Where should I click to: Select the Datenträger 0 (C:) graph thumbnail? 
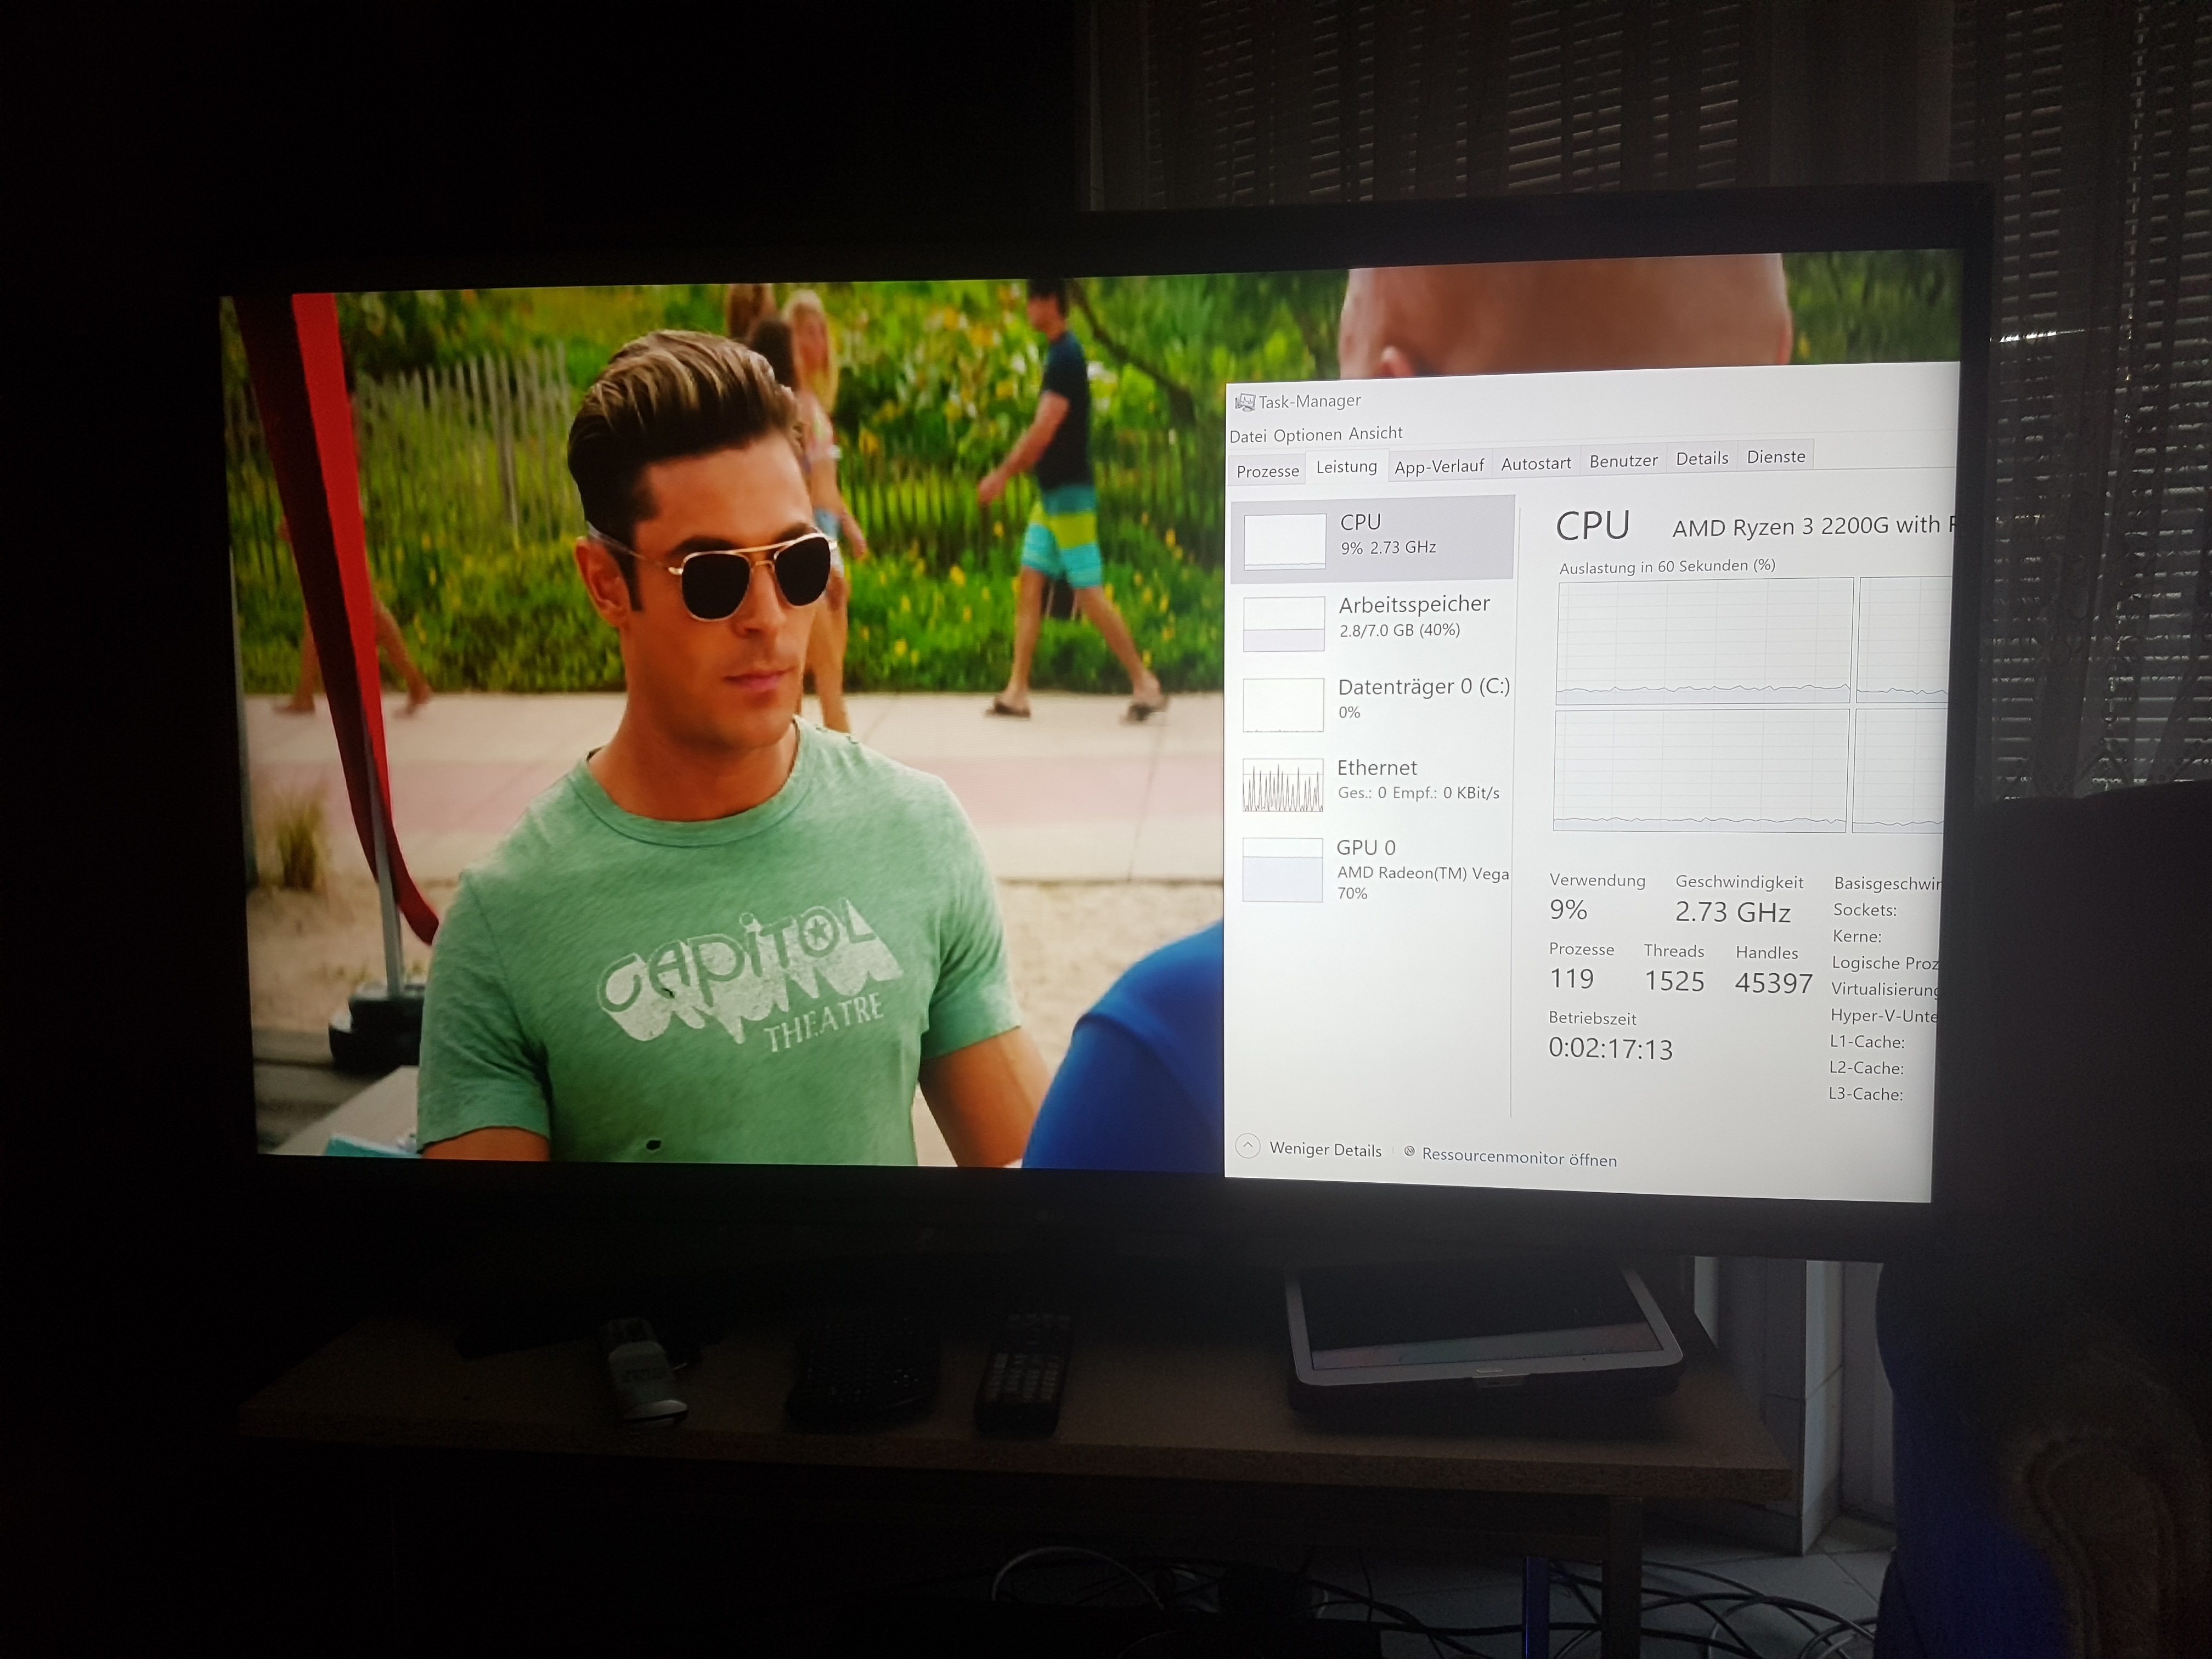1283,705
